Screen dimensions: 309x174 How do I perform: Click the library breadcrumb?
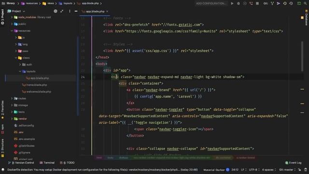pyautogui.click(x=9, y=3)
